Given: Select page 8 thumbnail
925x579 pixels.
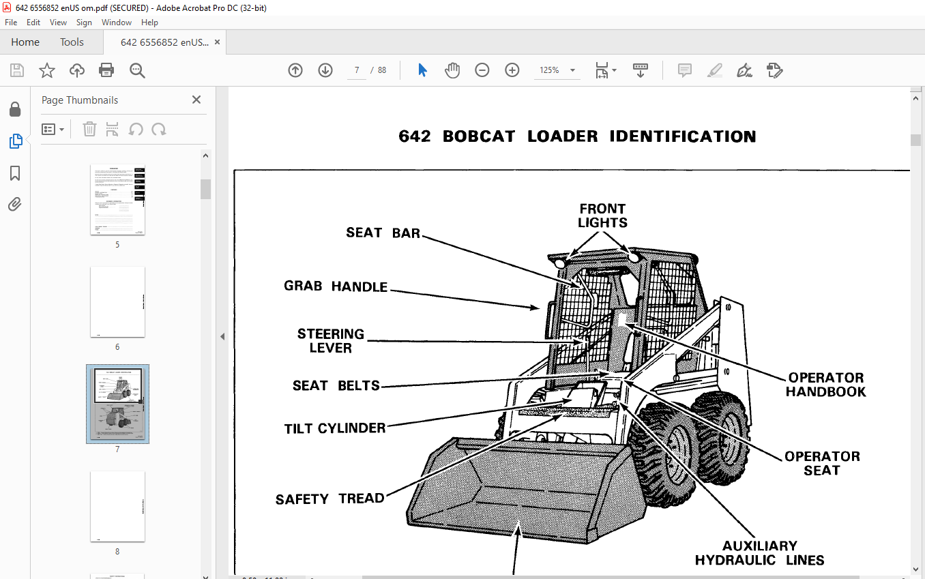Looking at the screenshot, I should (117, 506).
